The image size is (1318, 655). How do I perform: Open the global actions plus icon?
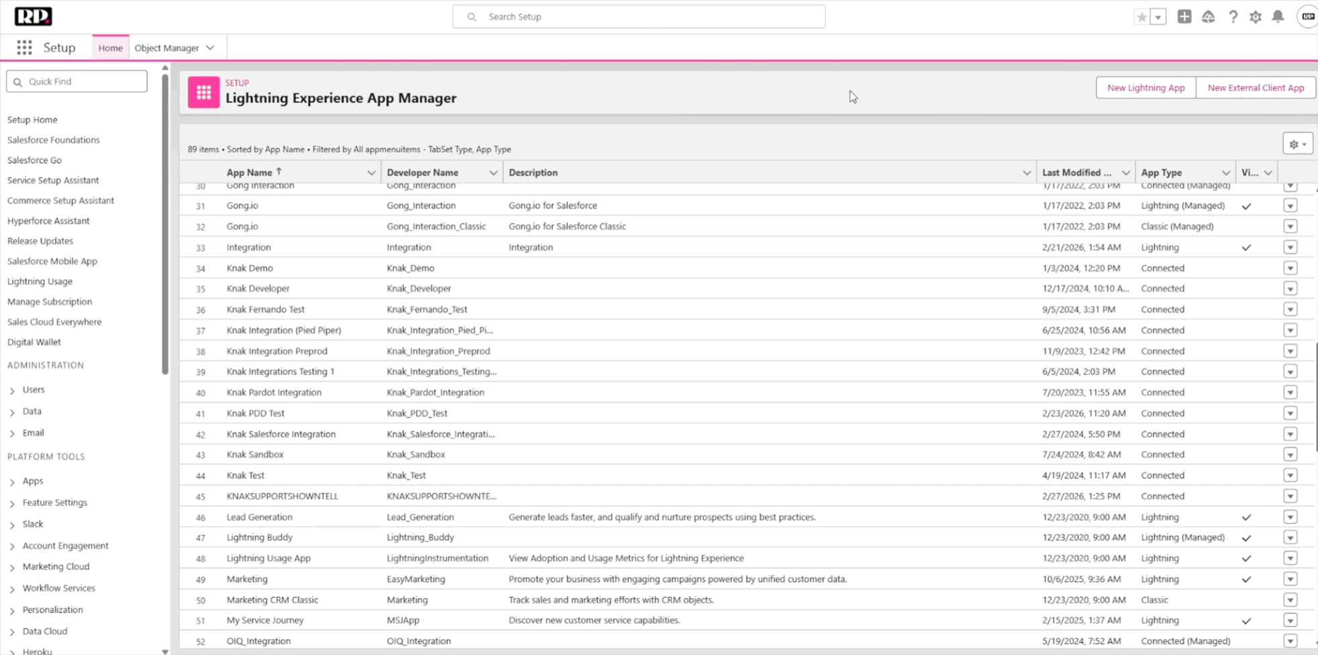click(1184, 17)
